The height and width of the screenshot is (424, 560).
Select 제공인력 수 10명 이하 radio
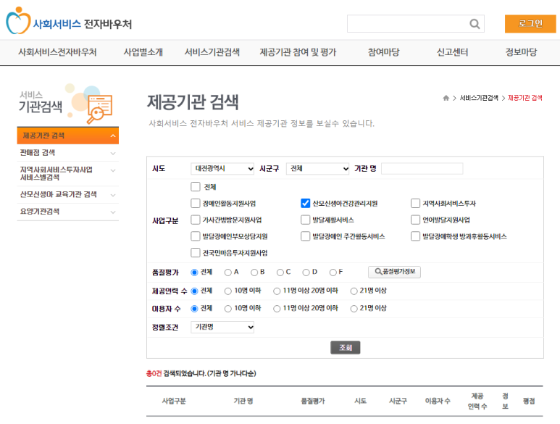(228, 291)
